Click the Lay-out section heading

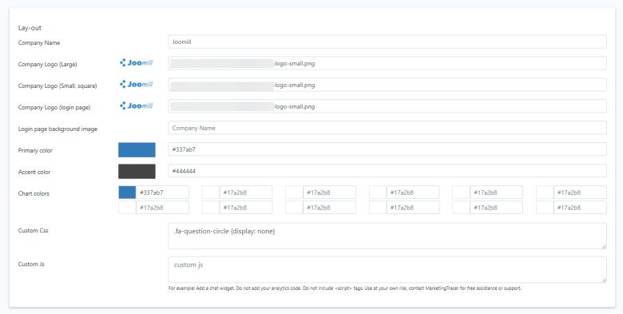pyautogui.click(x=30, y=28)
